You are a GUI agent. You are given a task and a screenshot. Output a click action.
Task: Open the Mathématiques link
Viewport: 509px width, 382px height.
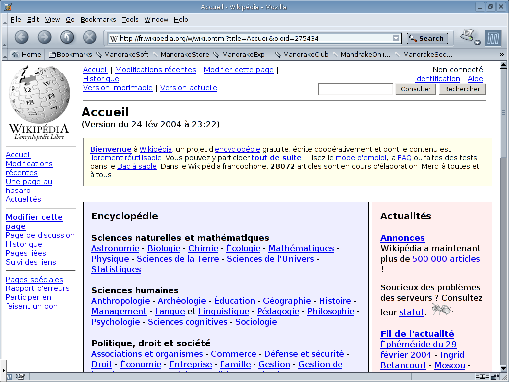[301, 248]
